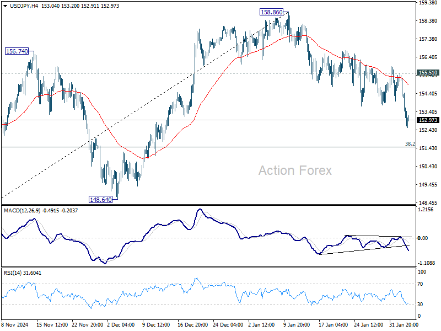
Task: Select the 151.430 price axis value
Action: 428,148
